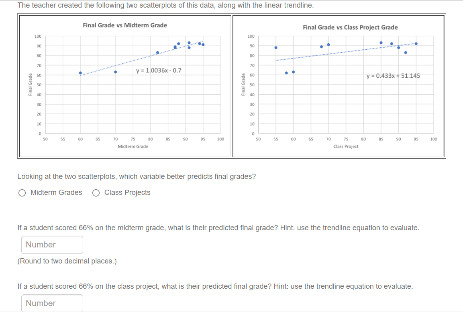This screenshot has width=463, height=312.
Task: Click the Number field for the class project prediction
Action: click(52, 303)
